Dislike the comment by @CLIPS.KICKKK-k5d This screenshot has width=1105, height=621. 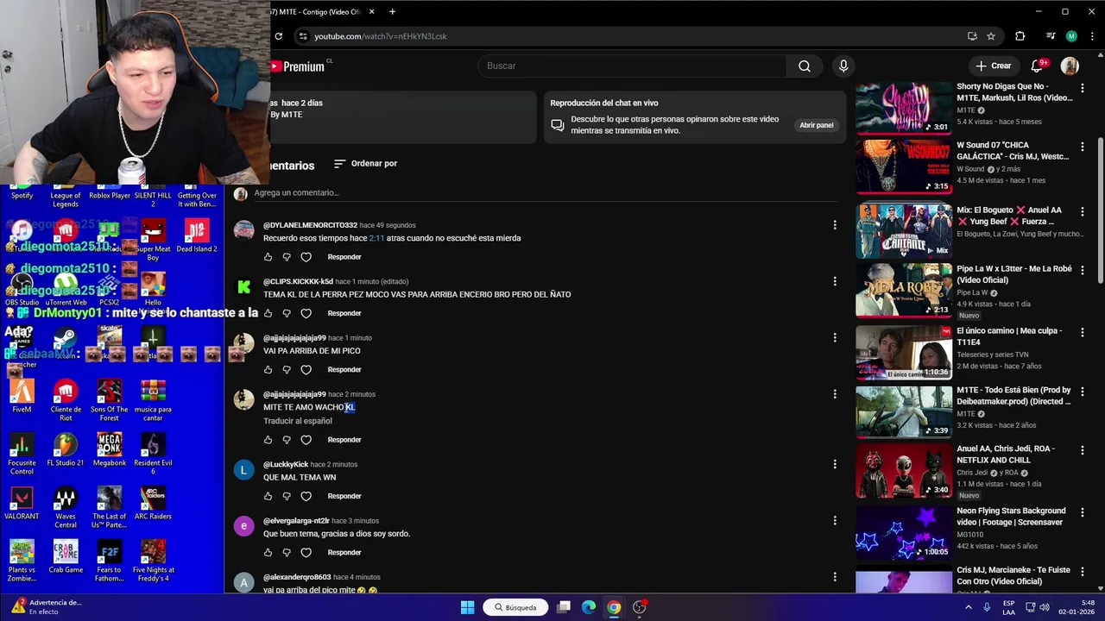pyautogui.click(x=287, y=313)
